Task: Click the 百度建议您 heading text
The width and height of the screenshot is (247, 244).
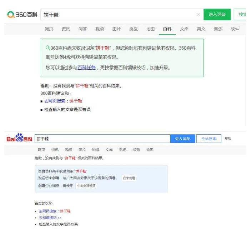Action: 44,203
